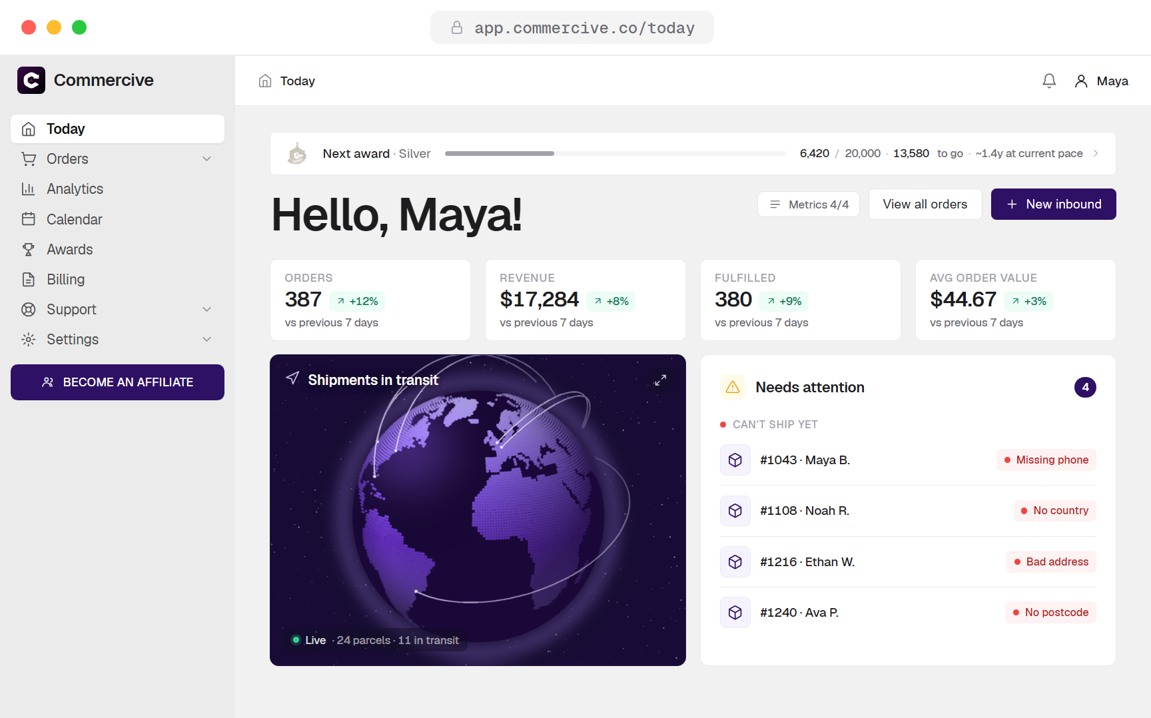
Task: Select Today in the sidebar
Action: coord(117,129)
